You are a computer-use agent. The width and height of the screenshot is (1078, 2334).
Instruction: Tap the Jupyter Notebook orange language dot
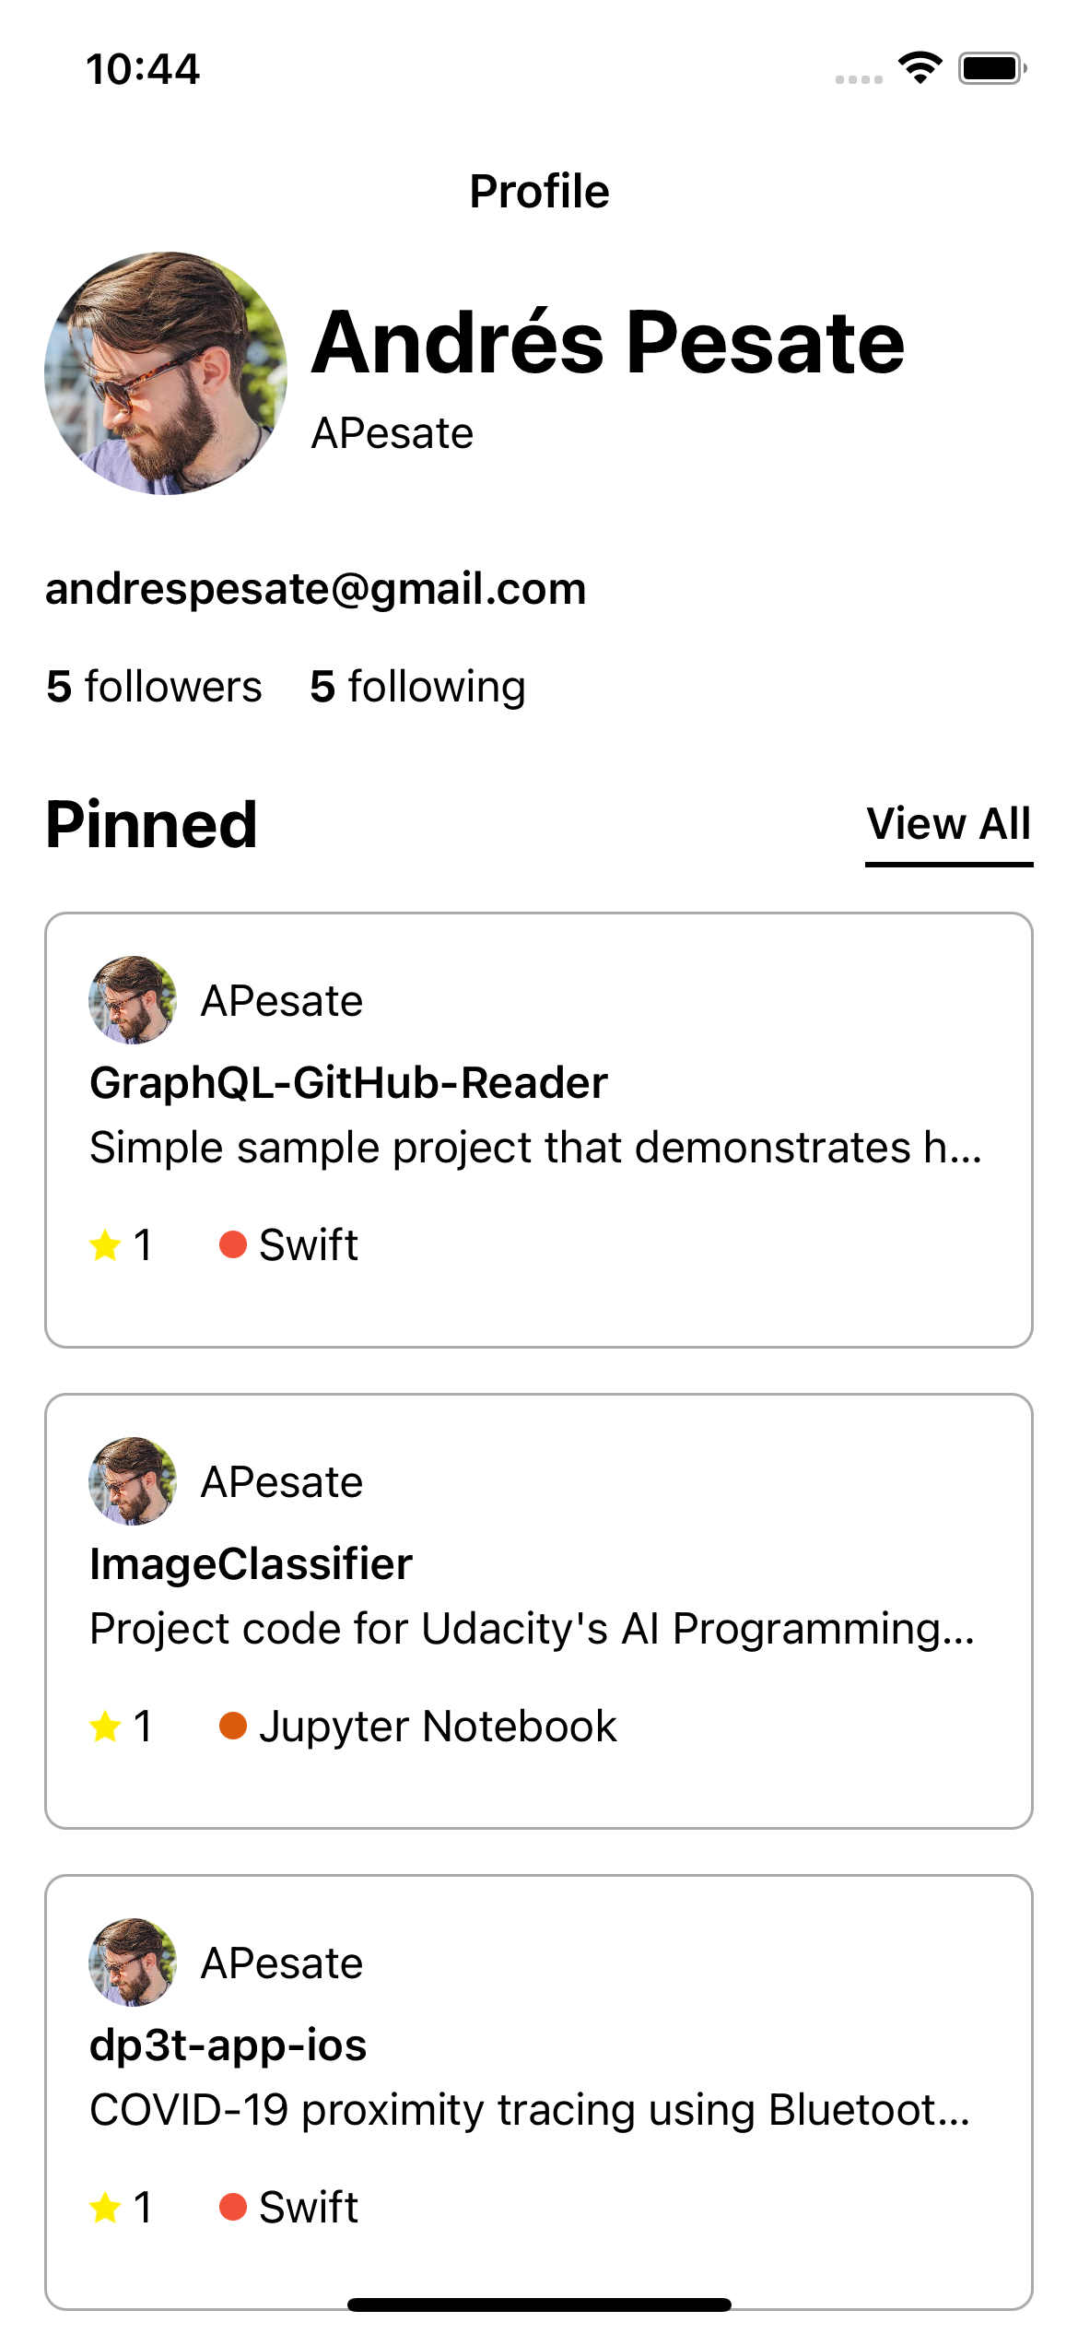tap(233, 1726)
